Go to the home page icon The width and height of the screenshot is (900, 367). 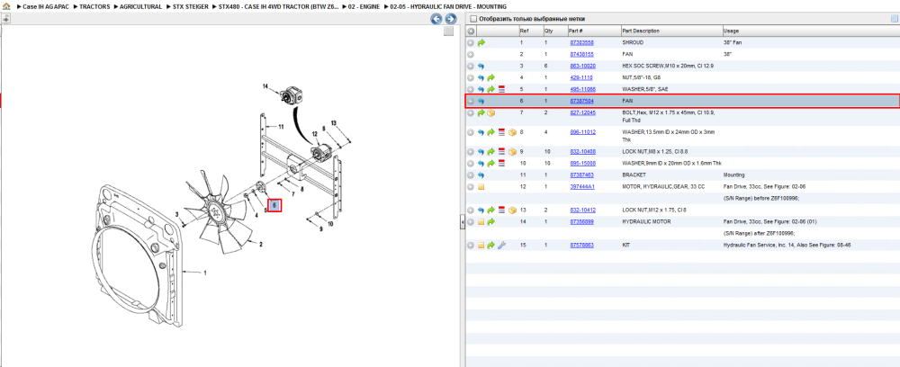pos(6,6)
